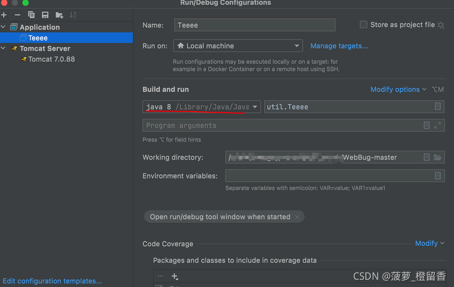This screenshot has width=454, height=287.
Task: Collapse the Application tree node
Action: click(4, 27)
